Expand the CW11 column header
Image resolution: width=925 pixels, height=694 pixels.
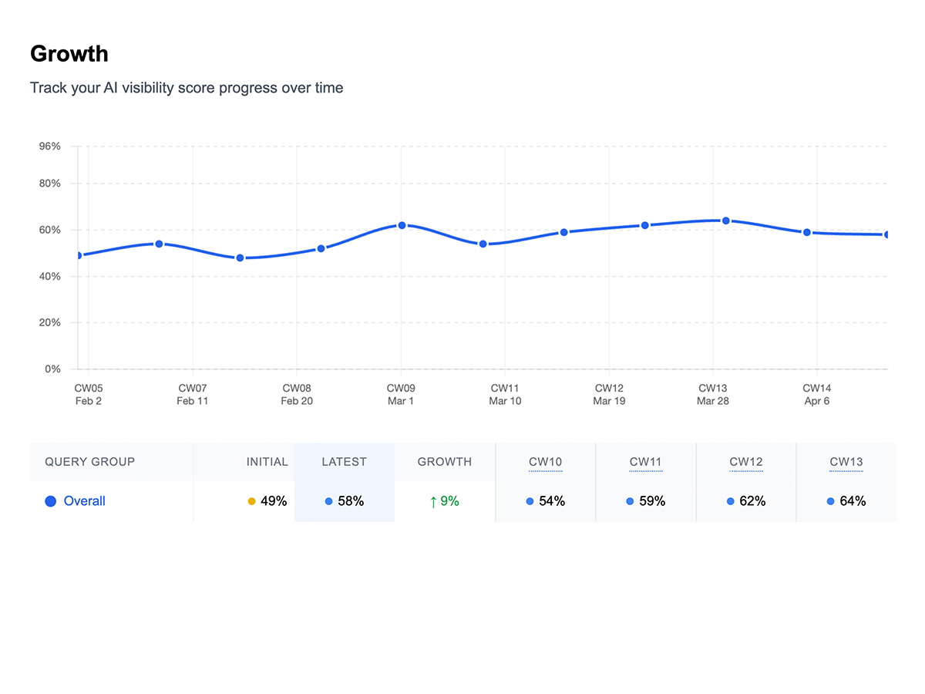[x=645, y=461]
